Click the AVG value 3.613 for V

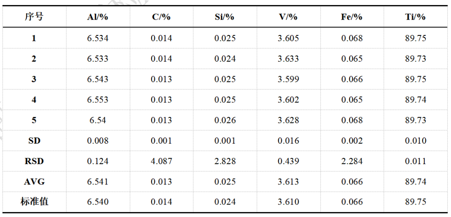pos(288,182)
